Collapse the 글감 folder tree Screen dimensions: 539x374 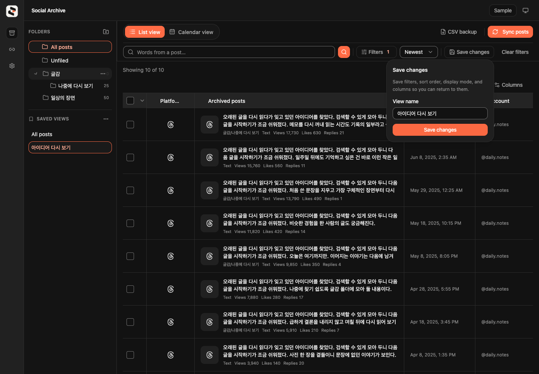click(36, 74)
